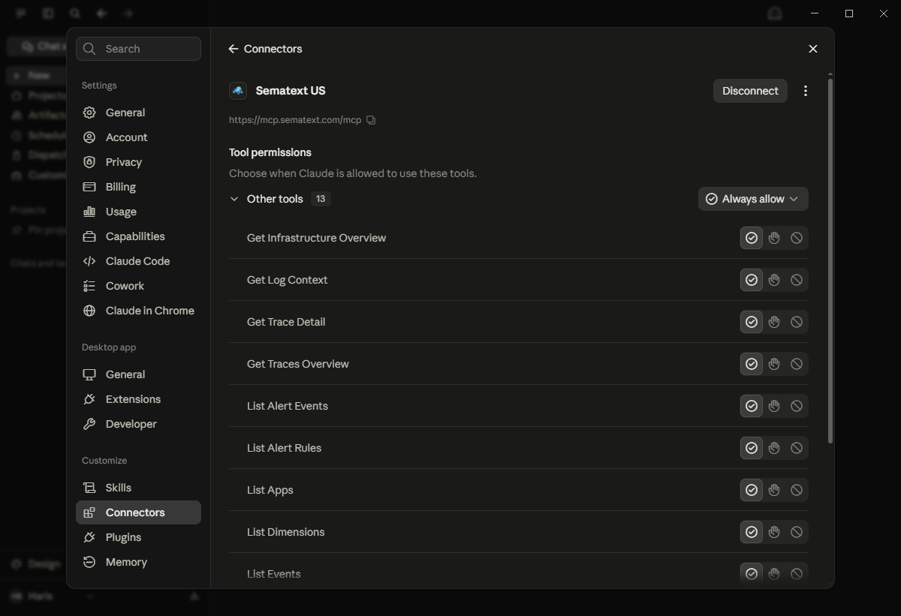The width and height of the screenshot is (901, 616).
Task: Block the Get Traces Overview tool
Action: pyautogui.click(x=797, y=364)
